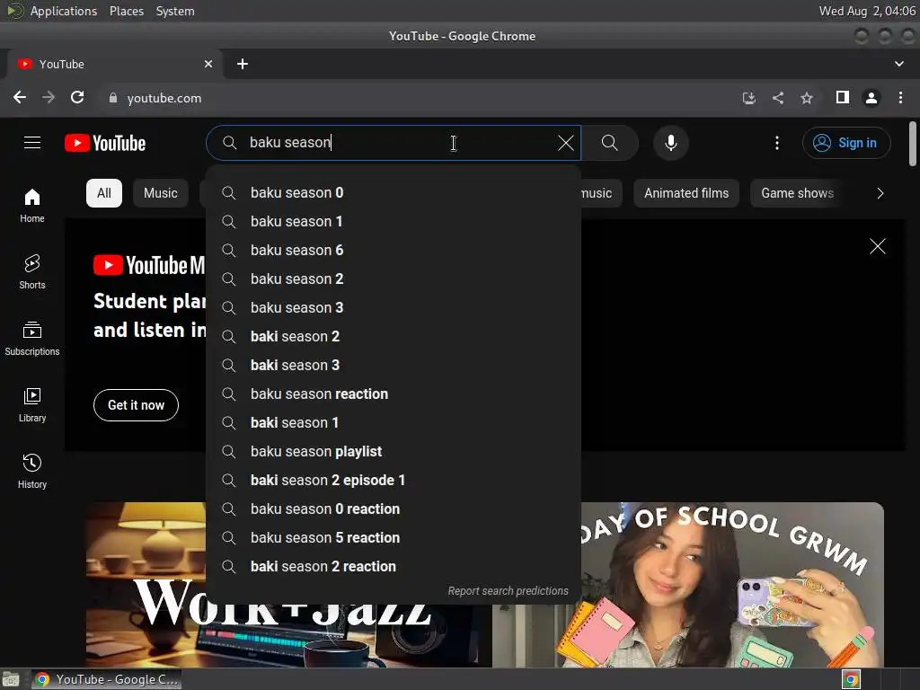This screenshot has height=690, width=920.
Task: Open the System menu
Action: [175, 11]
